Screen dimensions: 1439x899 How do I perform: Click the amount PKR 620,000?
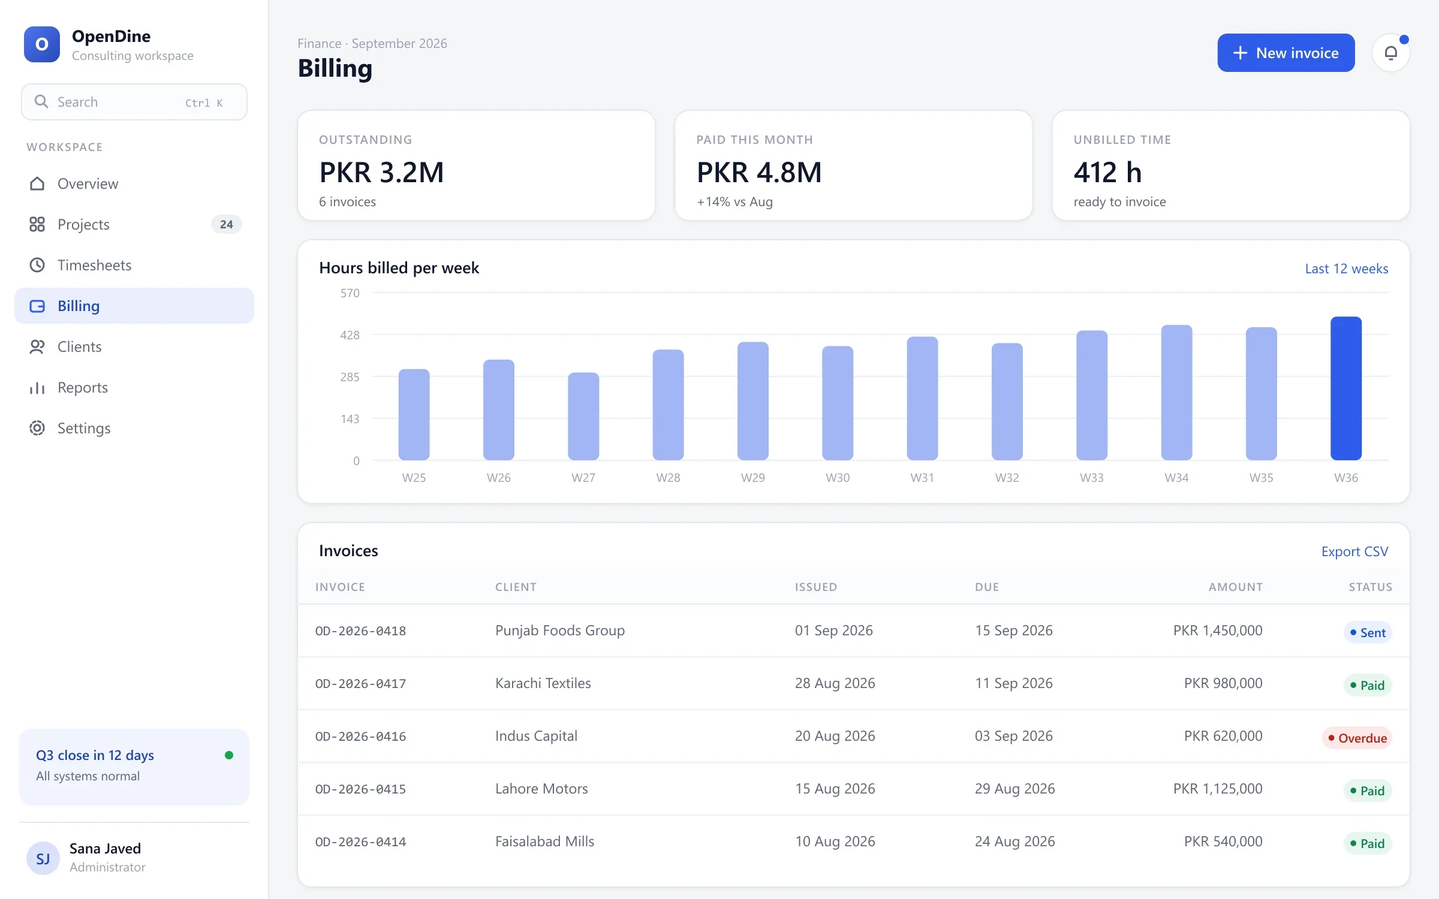[1223, 736]
